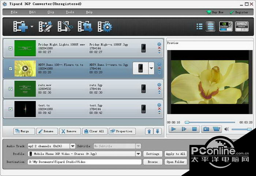Select the Clip scissors tool
This screenshot has height=176, width=256.
coord(65,27)
